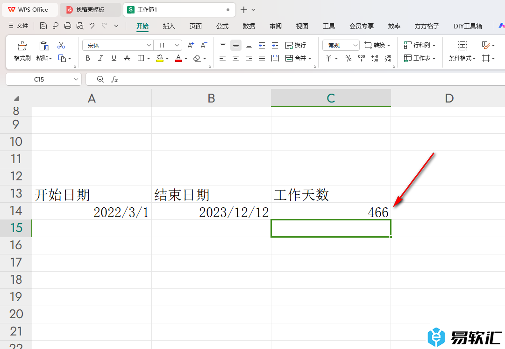This screenshot has height=349, width=505.
Task: Apply strikethrough formatting
Action: click(x=127, y=58)
